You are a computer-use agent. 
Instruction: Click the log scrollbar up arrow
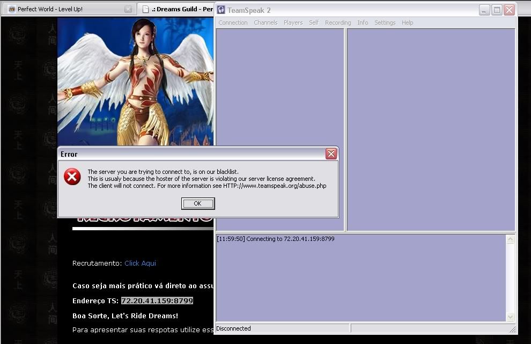(510, 239)
